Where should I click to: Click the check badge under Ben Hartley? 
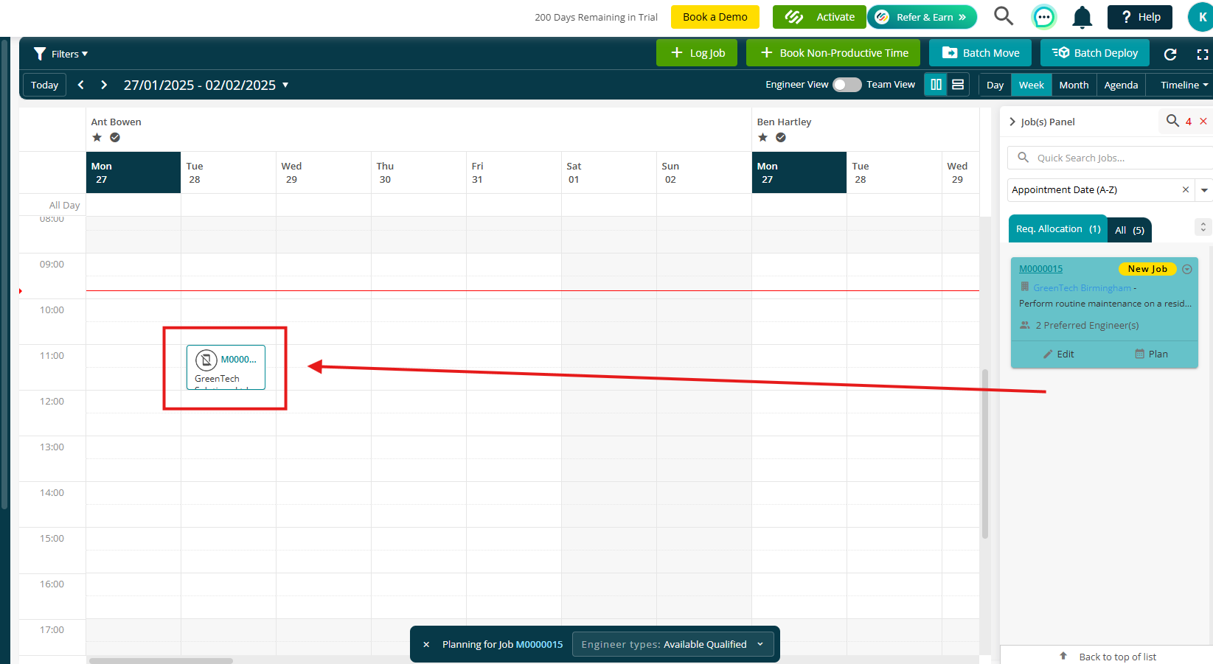(x=781, y=137)
